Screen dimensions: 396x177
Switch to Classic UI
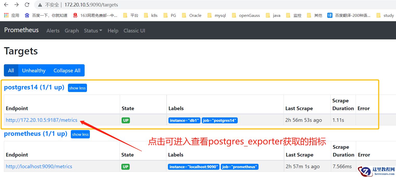coord(134,31)
